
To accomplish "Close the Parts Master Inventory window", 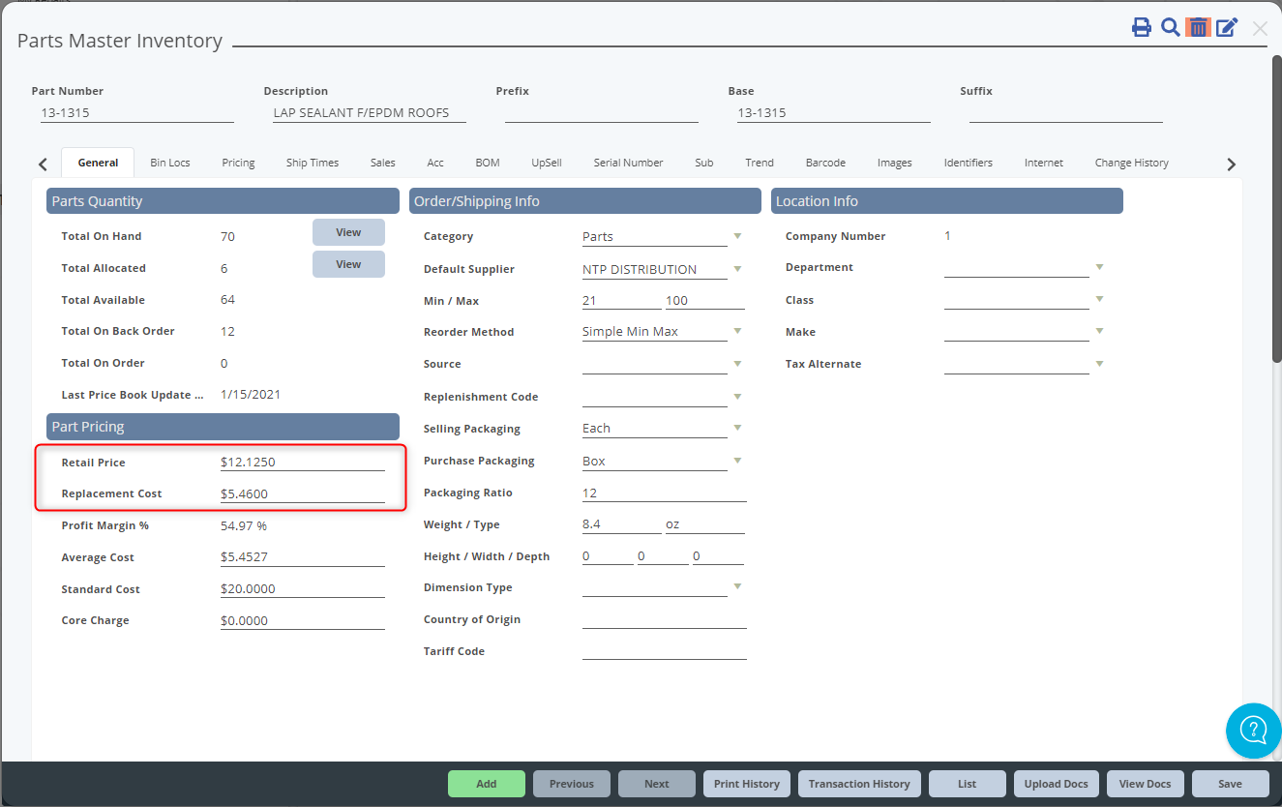I will [x=1260, y=29].
